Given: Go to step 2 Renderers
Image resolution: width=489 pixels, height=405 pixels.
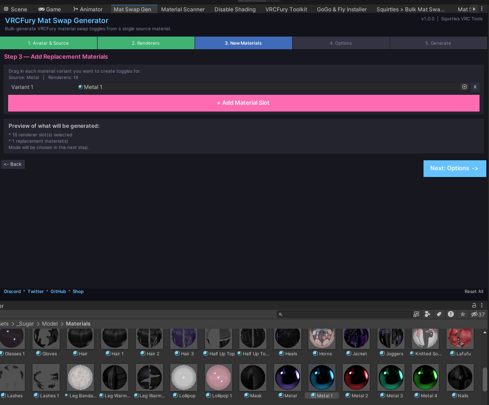Looking at the screenshot, I should click(146, 43).
